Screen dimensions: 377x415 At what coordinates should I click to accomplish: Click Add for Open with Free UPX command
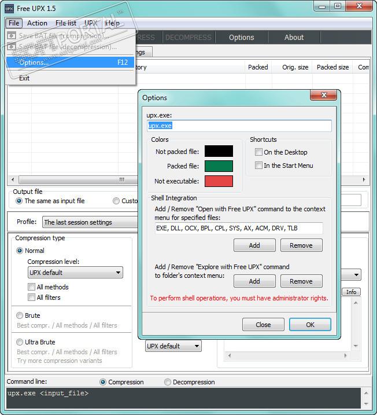[x=254, y=245]
